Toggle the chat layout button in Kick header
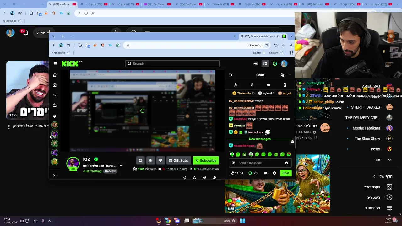 pos(265,64)
